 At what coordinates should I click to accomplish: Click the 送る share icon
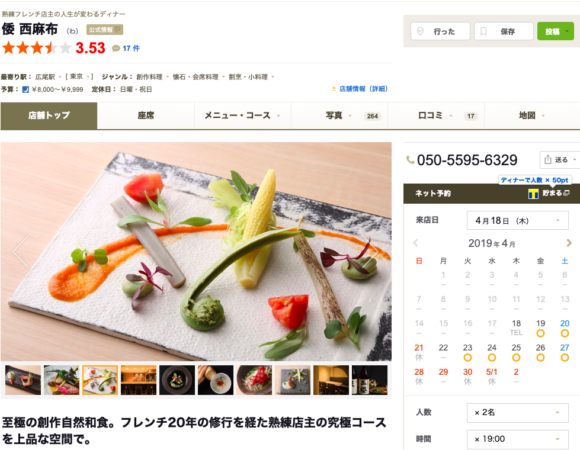click(x=548, y=159)
